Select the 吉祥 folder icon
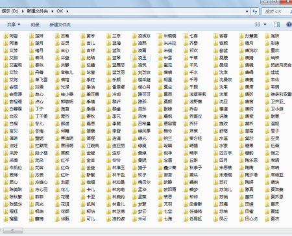 point(83,51)
